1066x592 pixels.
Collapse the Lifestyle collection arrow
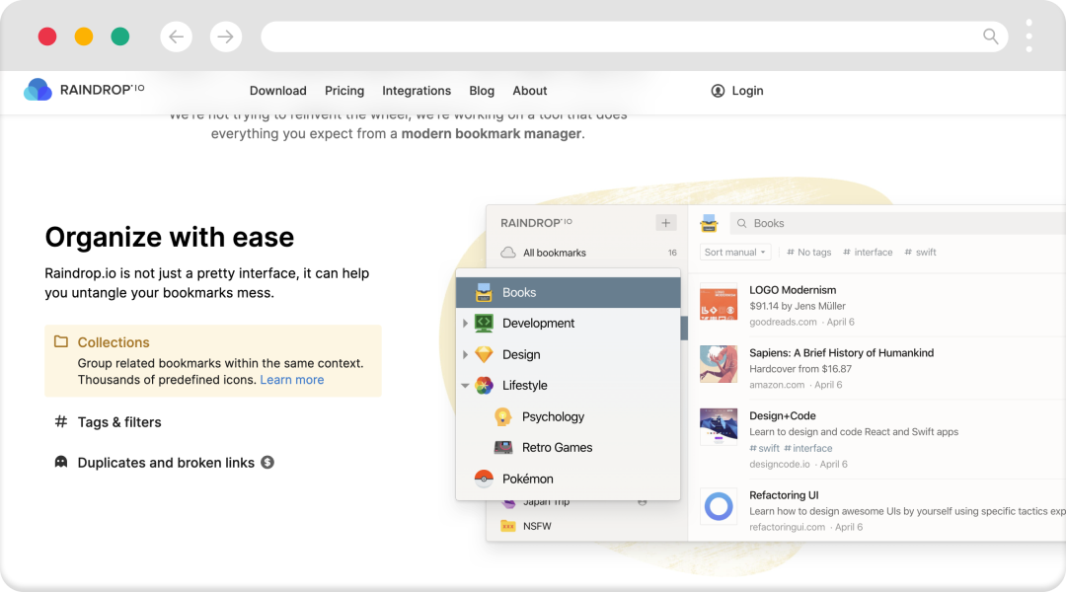point(465,386)
